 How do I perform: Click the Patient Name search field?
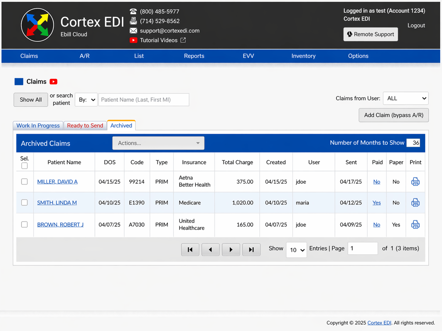[144, 100]
